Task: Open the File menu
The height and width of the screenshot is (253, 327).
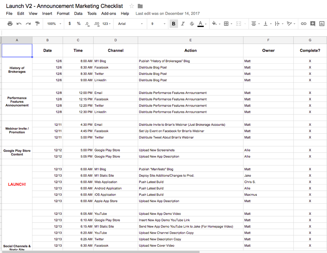Action: [x=9, y=13]
